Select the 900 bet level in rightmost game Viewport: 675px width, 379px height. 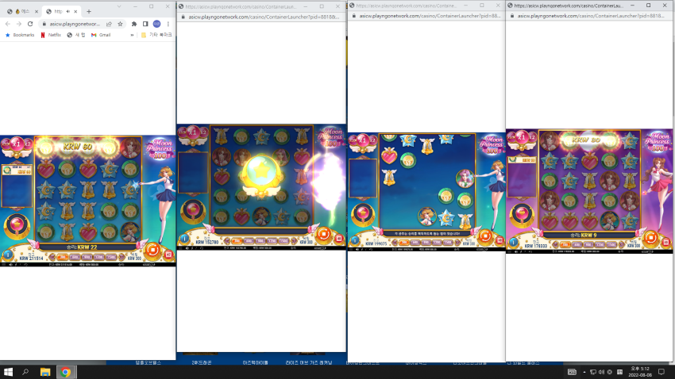[x=589, y=244]
